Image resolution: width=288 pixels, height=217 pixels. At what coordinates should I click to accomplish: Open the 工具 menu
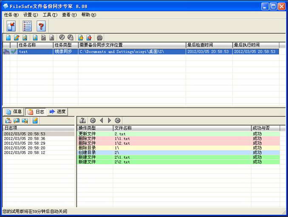pos(50,15)
